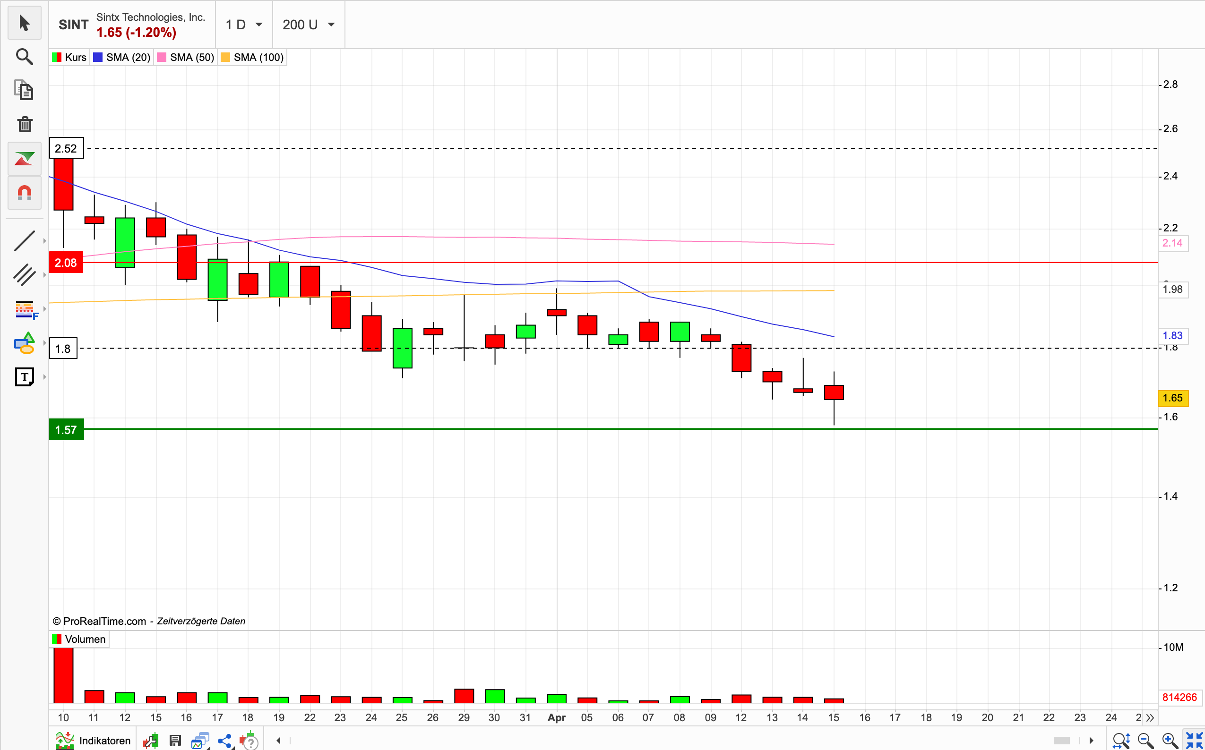The image size is (1205, 750).
Task: Toggle the exit fullscreen arrows button
Action: [1194, 741]
